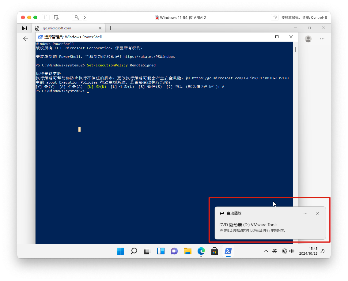Screen dimensions: 348x281
Task: Open volume tray icon
Action: click(292, 251)
